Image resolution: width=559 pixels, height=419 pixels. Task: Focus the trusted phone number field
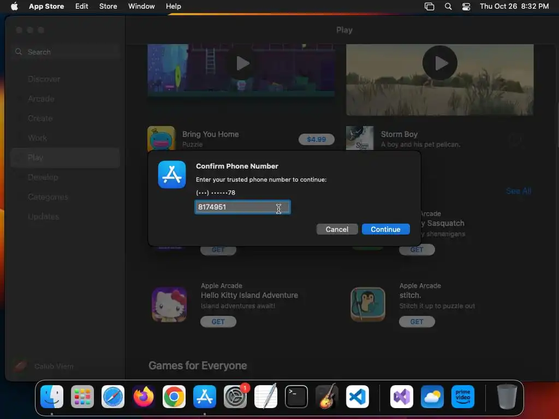click(242, 207)
